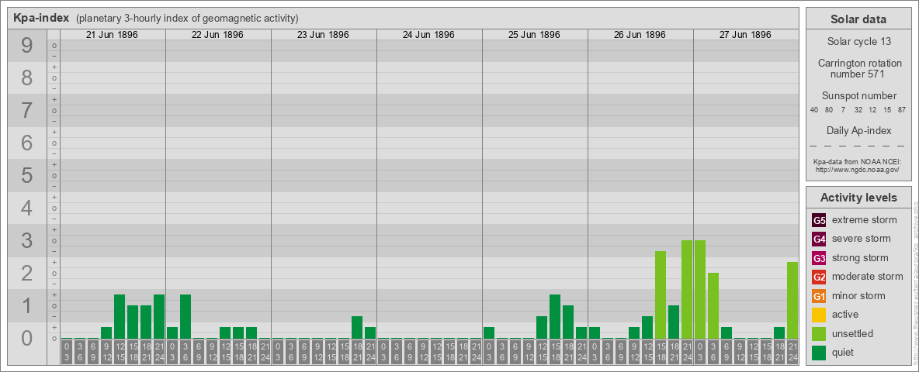
Task: Click the G3 strong storm legend swatch
Action: (819, 258)
